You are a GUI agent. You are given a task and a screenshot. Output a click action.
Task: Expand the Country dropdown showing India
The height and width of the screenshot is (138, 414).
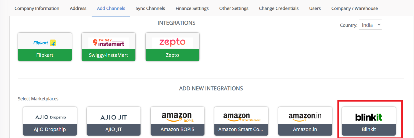pyautogui.click(x=370, y=25)
